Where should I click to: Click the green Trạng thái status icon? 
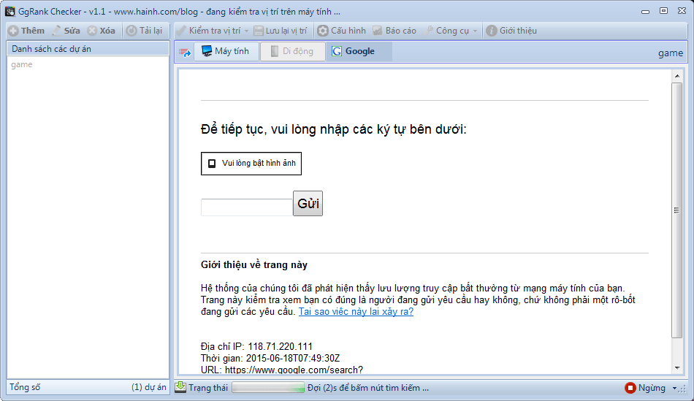coord(180,387)
